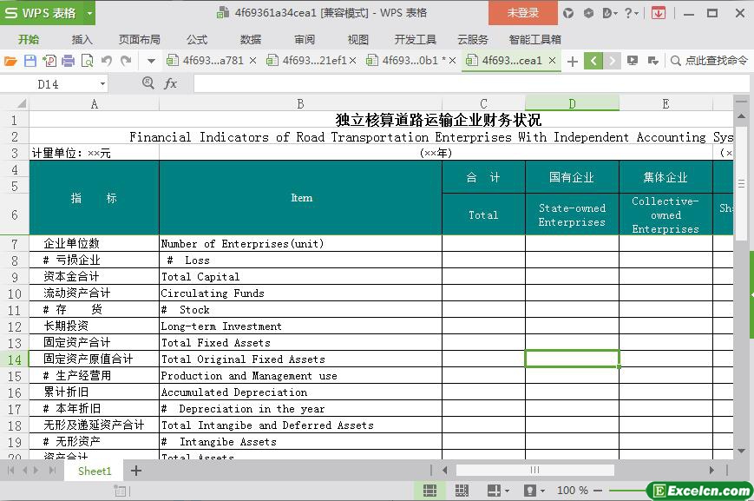The width and height of the screenshot is (754, 501).
Task: Open a new document tab with plus
Action: click(x=572, y=61)
